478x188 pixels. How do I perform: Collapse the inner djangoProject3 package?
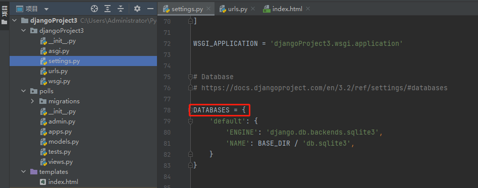point(24,31)
